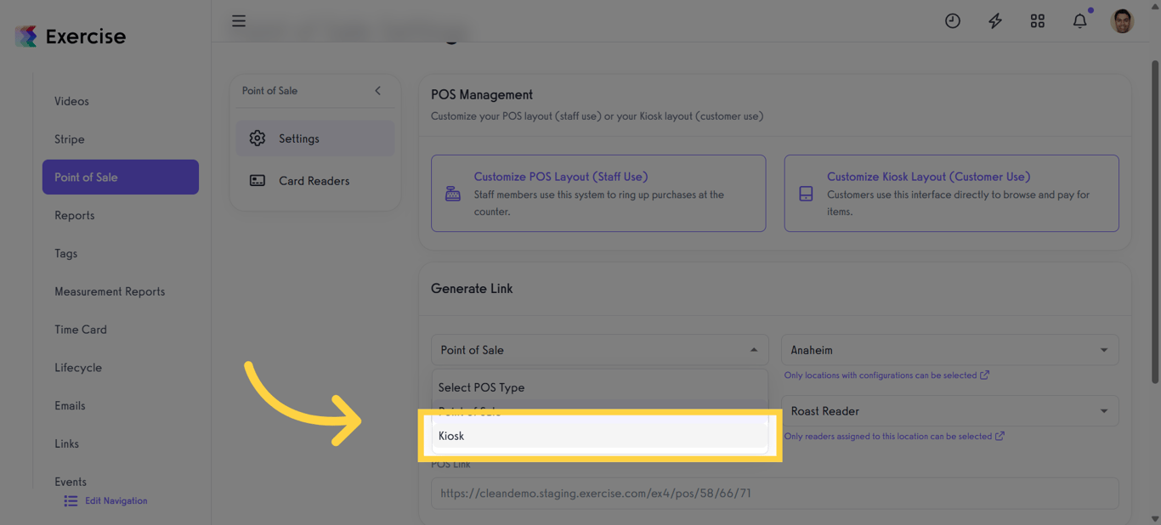The height and width of the screenshot is (525, 1161).
Task: Click the cash register icon on POS Layout card
Action: coord(451,193)
